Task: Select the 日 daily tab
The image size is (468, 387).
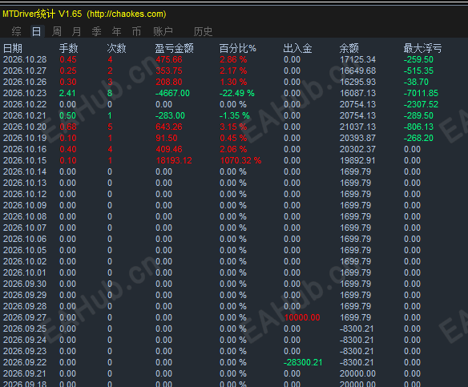Action: [37, 31]
